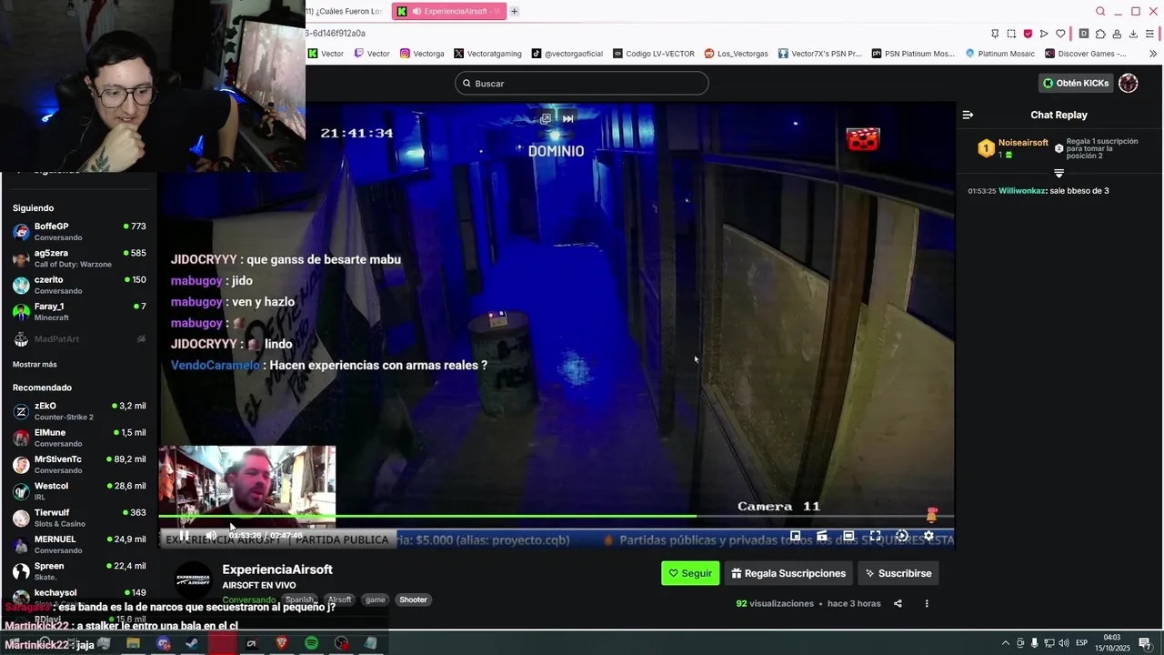This screenshot has height=655, width=1164.
Task: Click the browser search magnifier icon
Action: pyautogui.click(x=1100, y=11)
